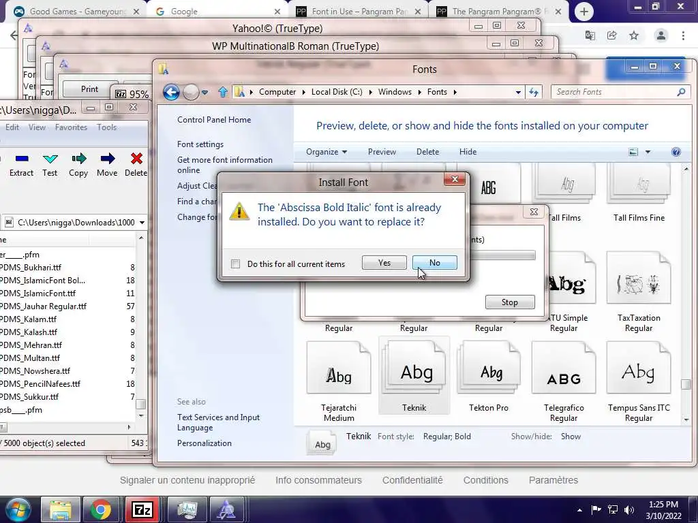
Task: Open 'Text Services and Input Language' link
Action: coord(218,422)
